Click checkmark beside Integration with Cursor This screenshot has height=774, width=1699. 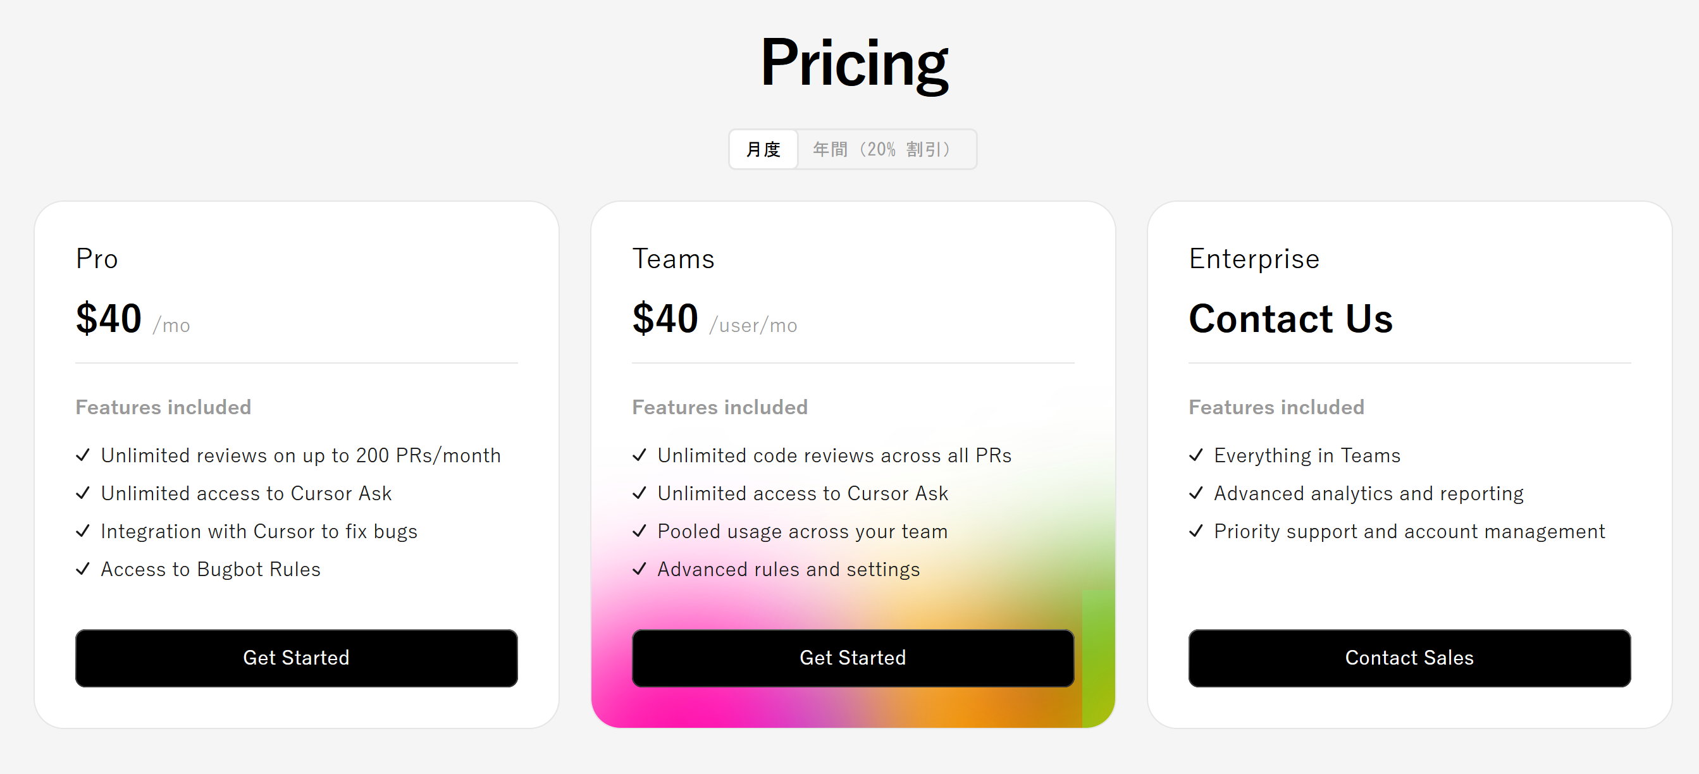(x=83, y=531)
